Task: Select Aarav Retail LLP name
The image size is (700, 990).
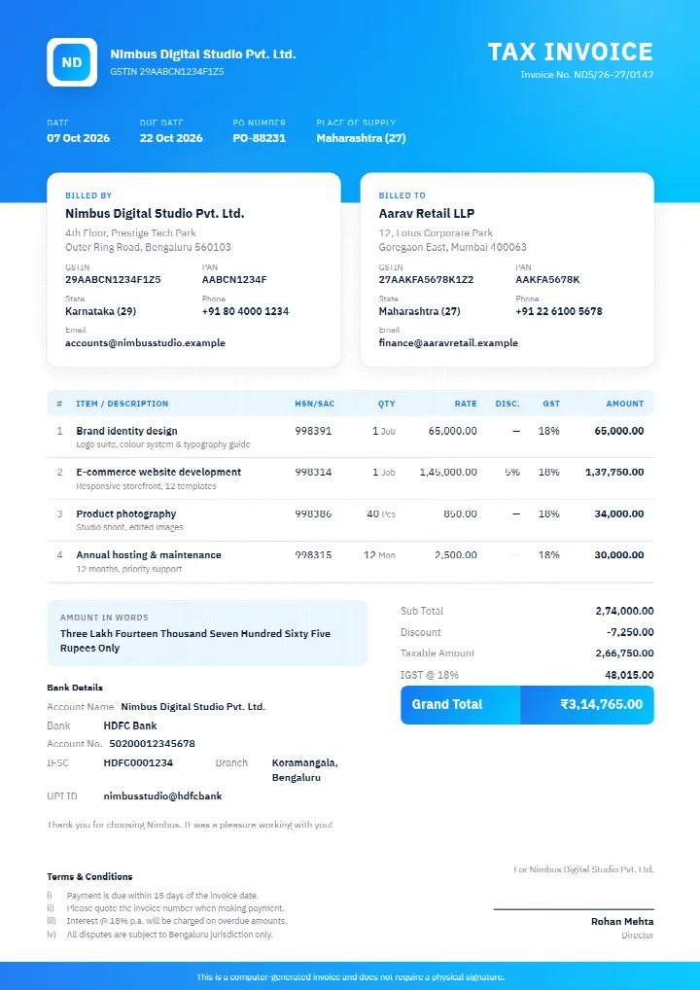Action: [x=427, y=213]
